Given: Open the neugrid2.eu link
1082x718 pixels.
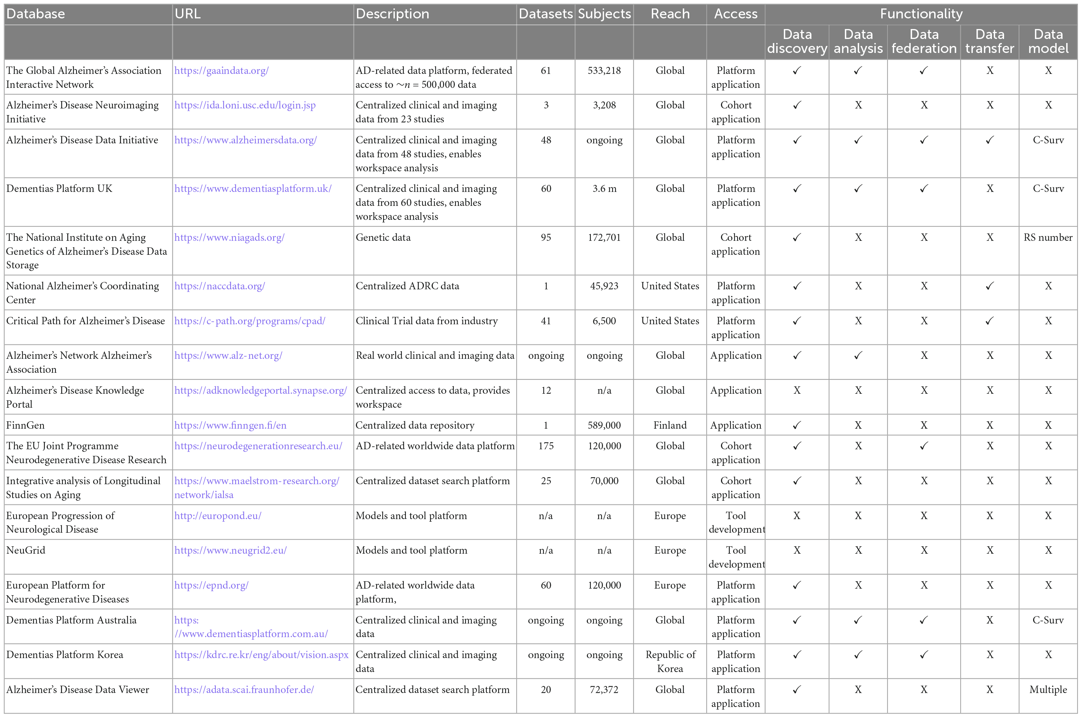Looking at the screenshot, I should pyautogui.click(x=230, y=550).
